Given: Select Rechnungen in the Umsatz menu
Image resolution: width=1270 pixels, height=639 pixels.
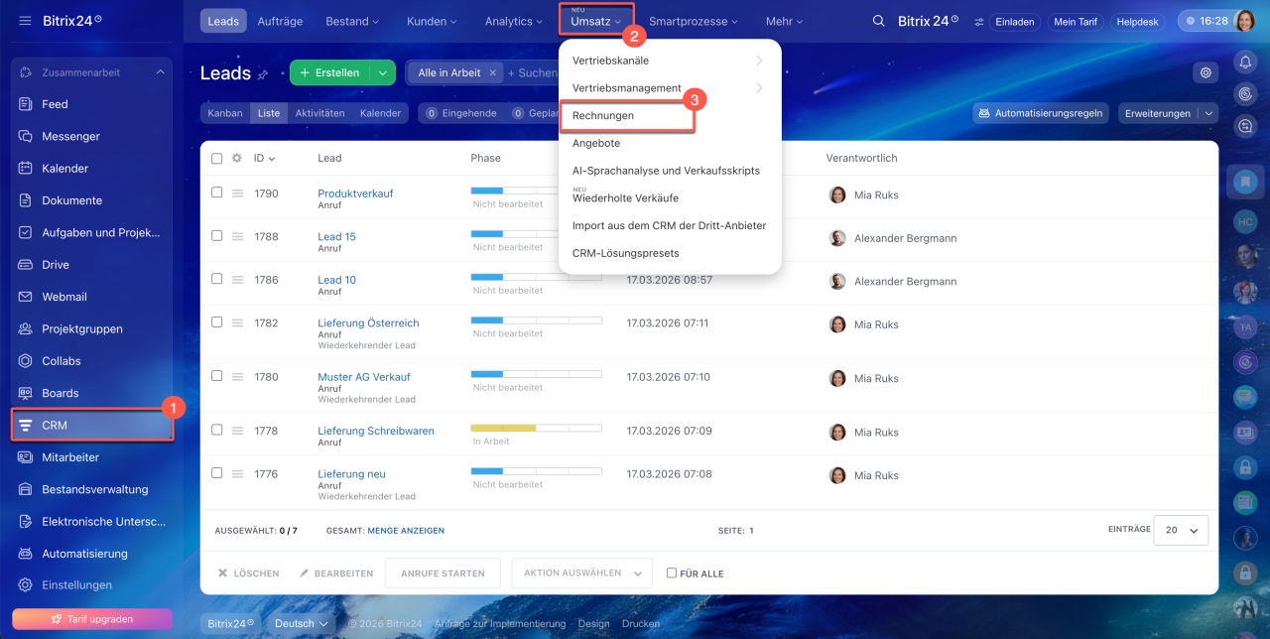Looking at the screenshot, I should click(x=603, y=116).
